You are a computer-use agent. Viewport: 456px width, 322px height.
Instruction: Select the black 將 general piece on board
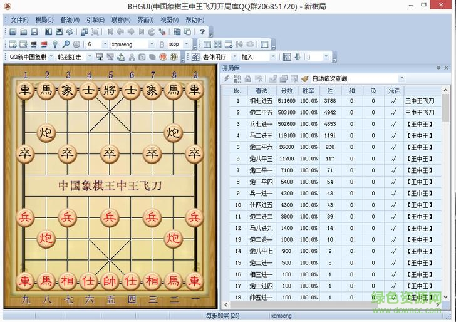(x=110, y=90)
